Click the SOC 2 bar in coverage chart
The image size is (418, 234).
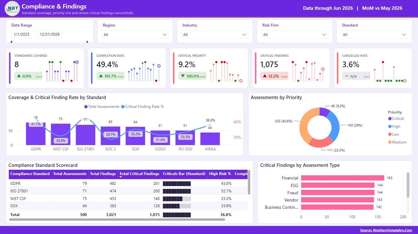tap(110, 136)
